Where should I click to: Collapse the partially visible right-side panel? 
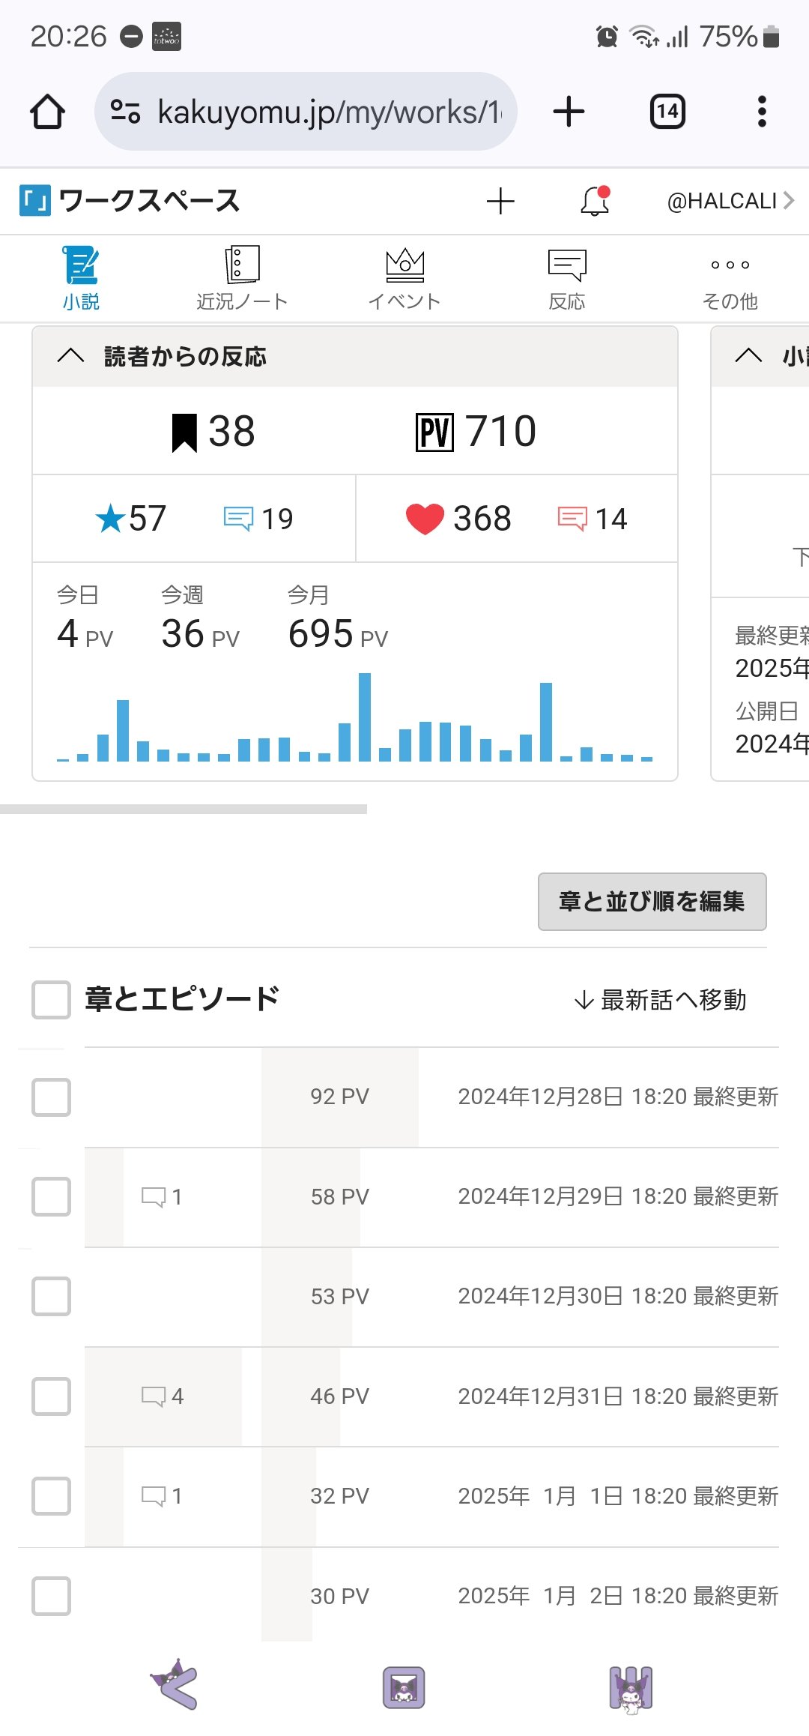748,356
